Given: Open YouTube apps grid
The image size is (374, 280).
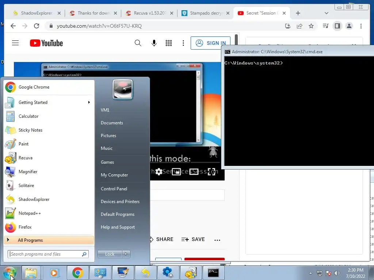Looking at the screenshot, I should coord(169,43).
